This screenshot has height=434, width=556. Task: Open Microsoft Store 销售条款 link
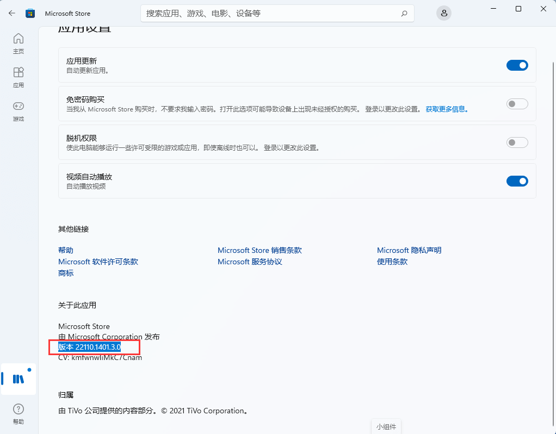[x=260, y=250]
